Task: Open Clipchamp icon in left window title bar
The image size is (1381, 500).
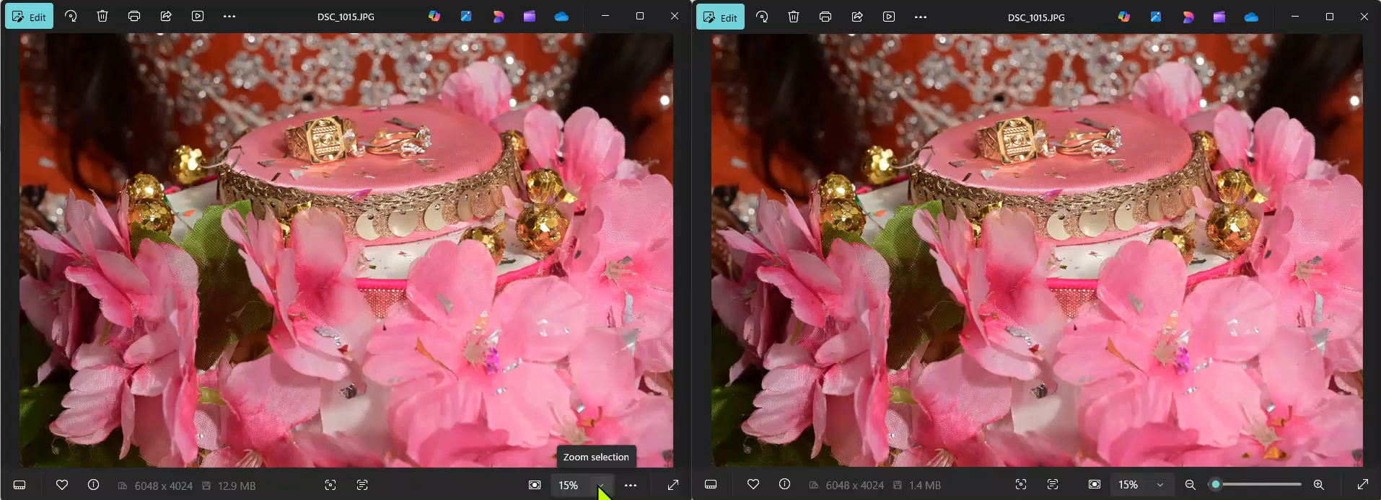Action: [530, 16]
